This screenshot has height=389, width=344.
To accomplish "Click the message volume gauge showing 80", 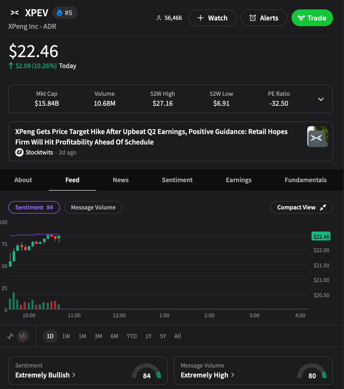I will click(x=312, y=371).
